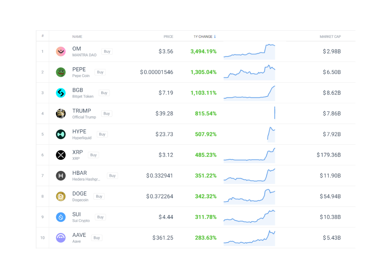The width and height of the screenshot is (391, 276).
Task: Open PEPE one-year sparkline chart
Action: 249,72
